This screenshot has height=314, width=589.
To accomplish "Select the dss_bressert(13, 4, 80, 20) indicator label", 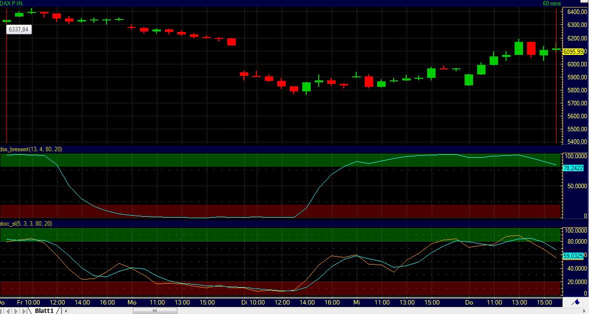I will coord(31,149).
